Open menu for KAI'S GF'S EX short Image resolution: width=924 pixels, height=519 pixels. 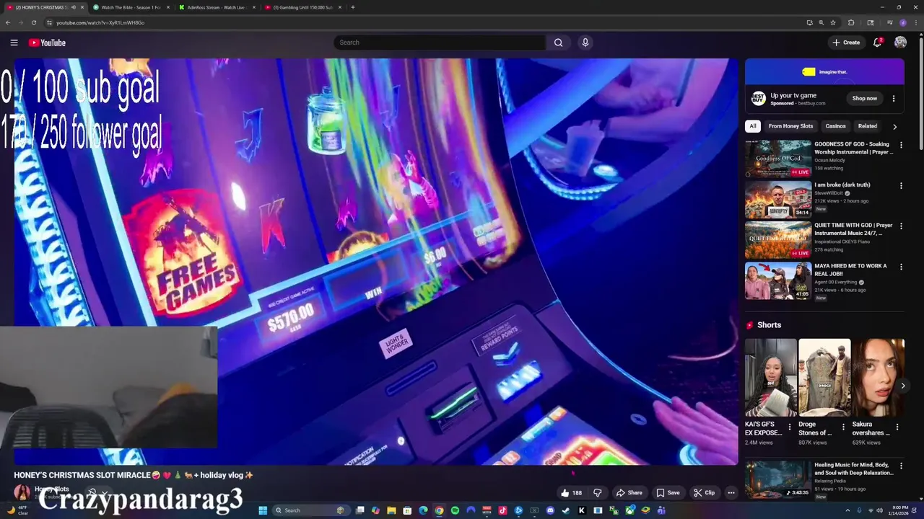[x=789, y=427]
